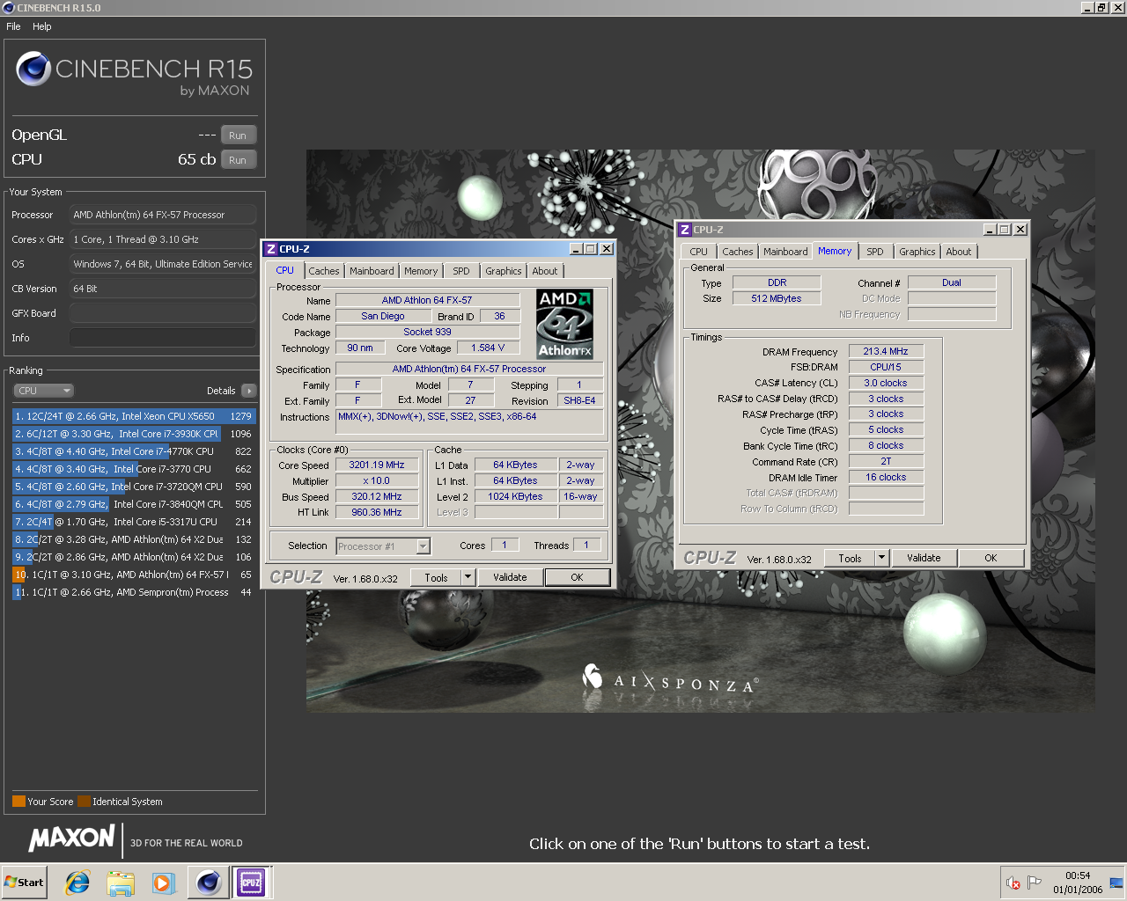
Task: Click Core Speed value 3201.19 MHz
Action: (377, 465)
